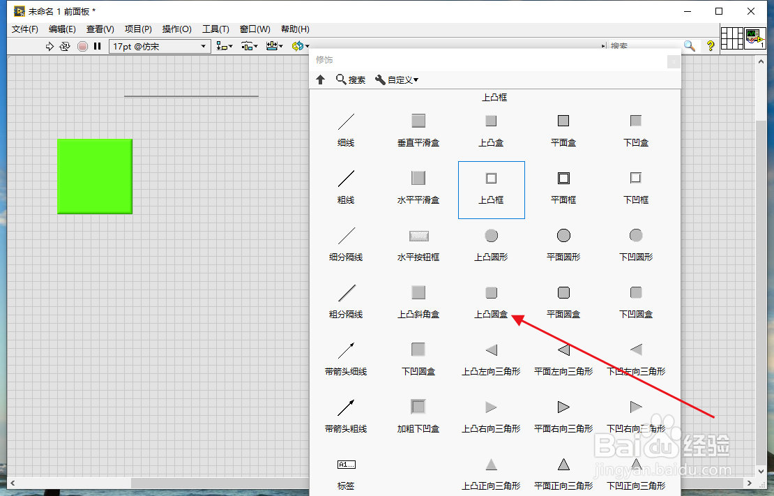Select 细分隔线 decoration
Screen dimensions: 774x496
pos(346,245)
